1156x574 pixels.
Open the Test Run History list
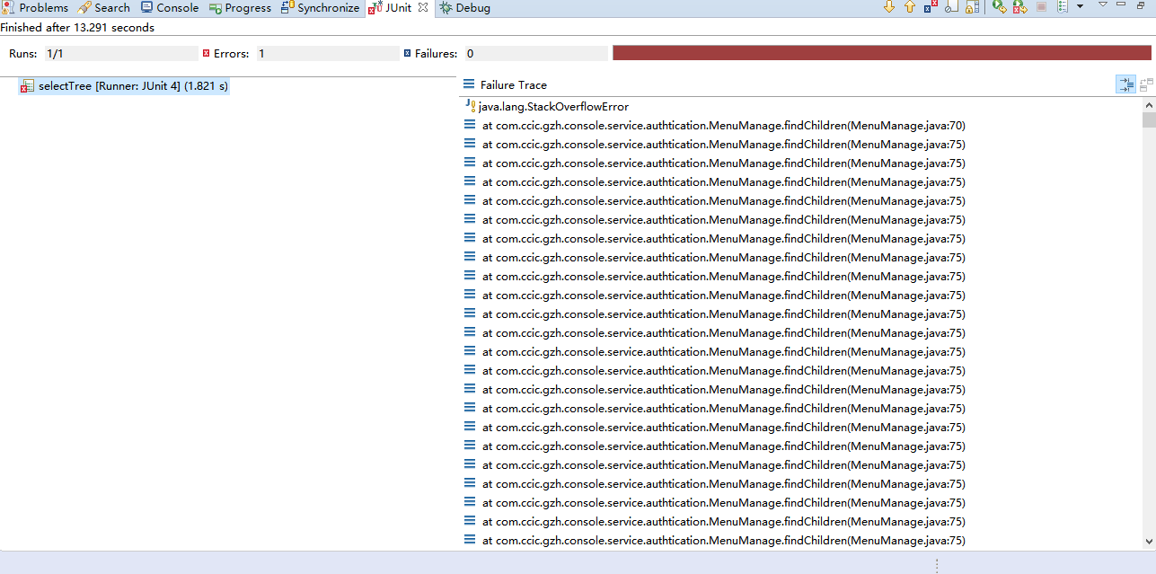(1063, 6)
